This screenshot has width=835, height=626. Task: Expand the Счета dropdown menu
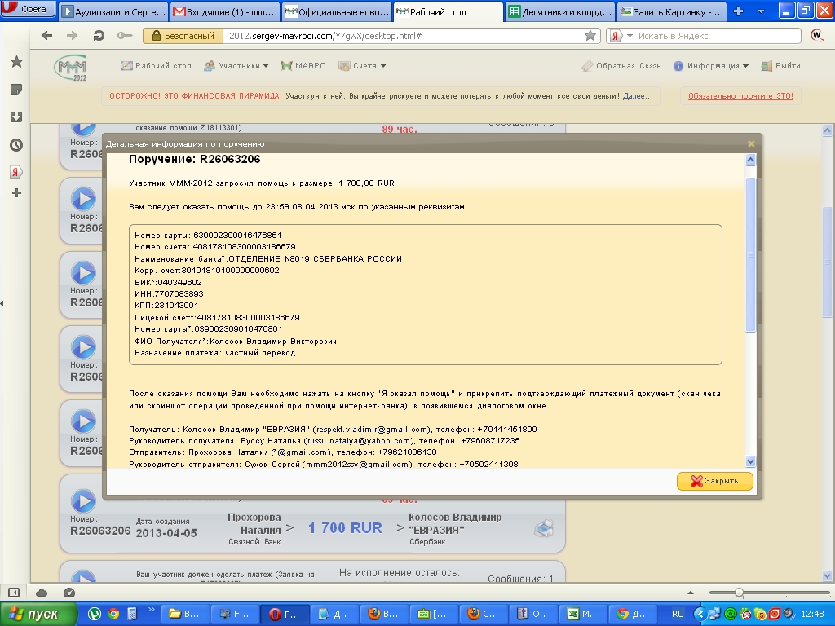[x=362, y=66]
